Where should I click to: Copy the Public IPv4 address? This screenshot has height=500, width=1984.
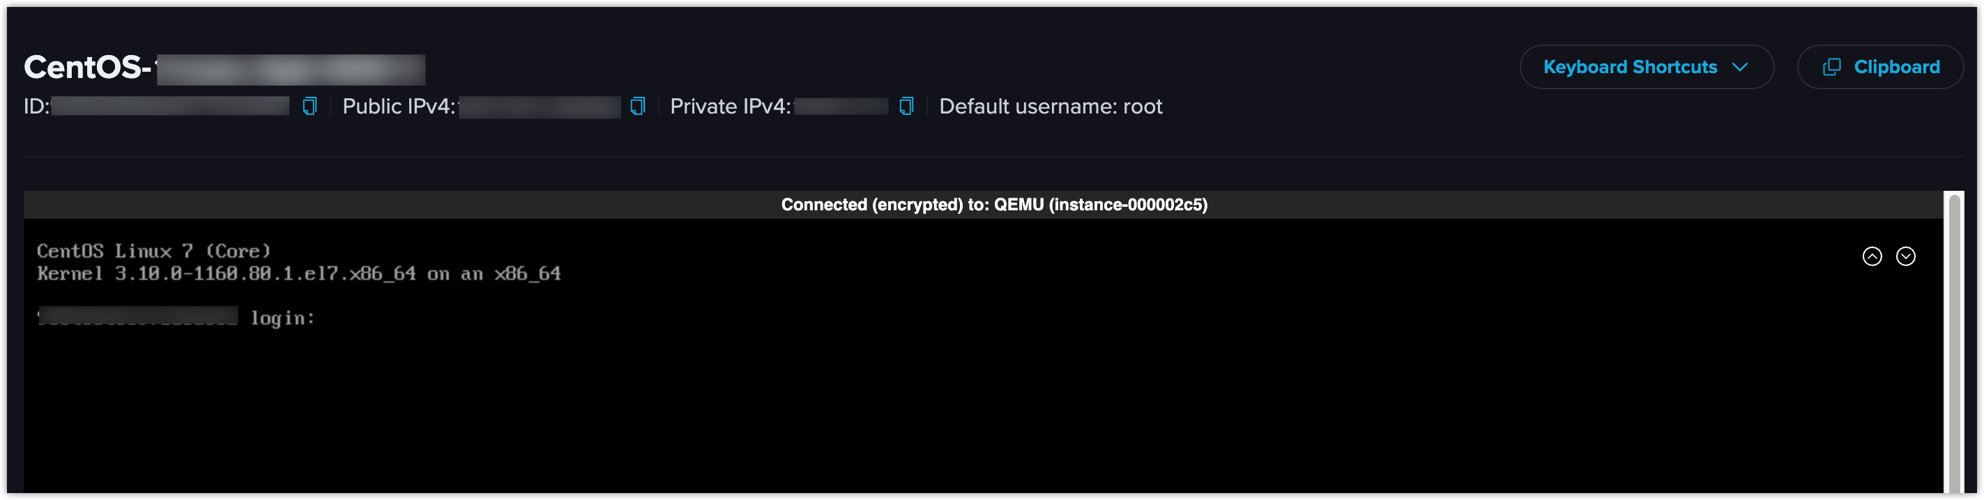[x=638, y=106]
